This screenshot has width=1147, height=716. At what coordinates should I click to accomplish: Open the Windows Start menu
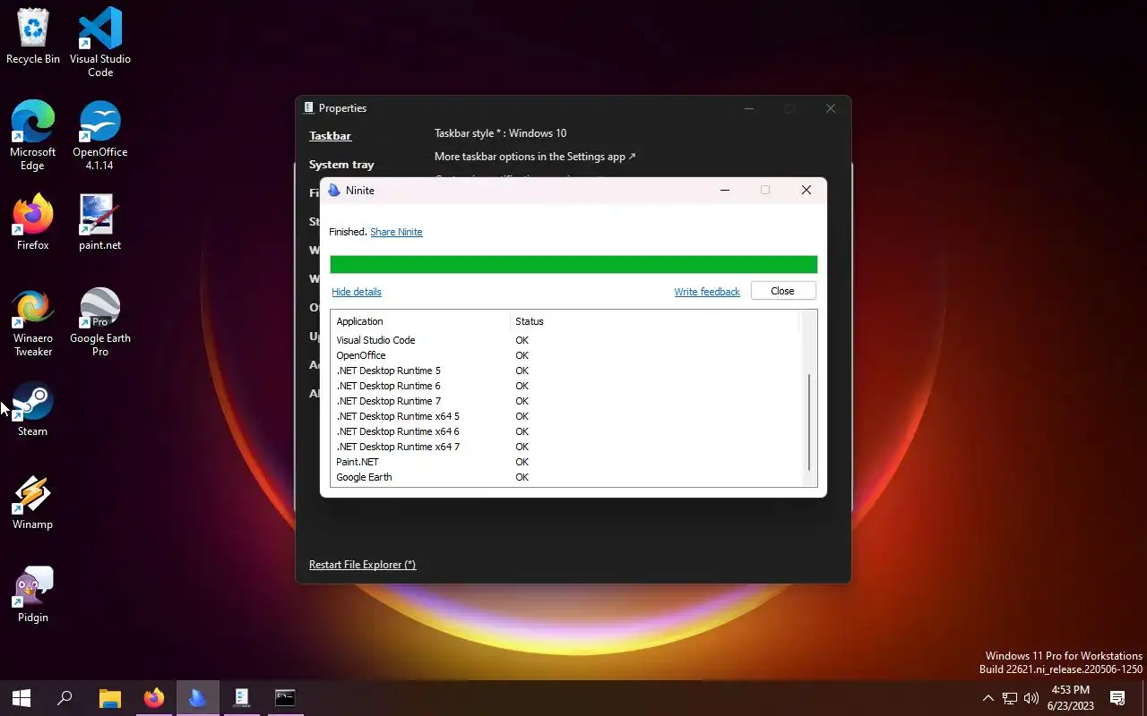22,698
